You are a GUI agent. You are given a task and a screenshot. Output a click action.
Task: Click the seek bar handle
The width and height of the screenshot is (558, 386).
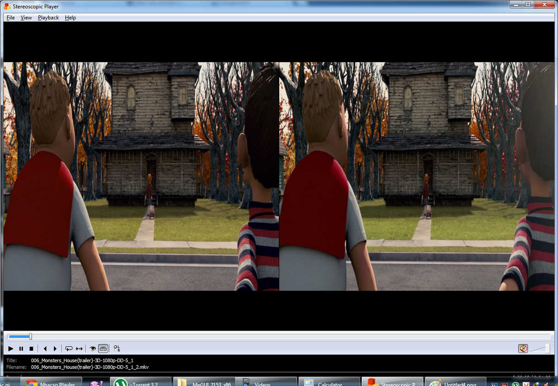tap(30, 337)
